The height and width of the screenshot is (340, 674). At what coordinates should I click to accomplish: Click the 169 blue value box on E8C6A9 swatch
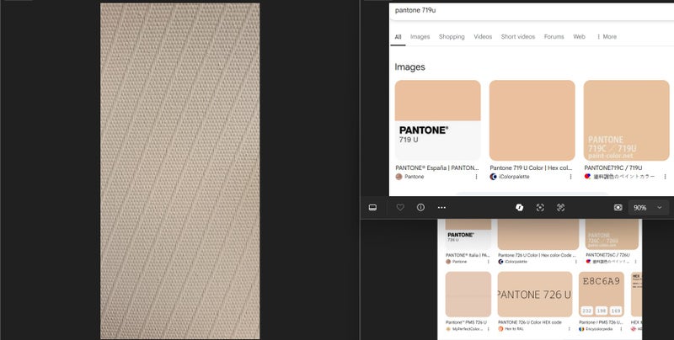pyautogui.click(x=616, y=311)
